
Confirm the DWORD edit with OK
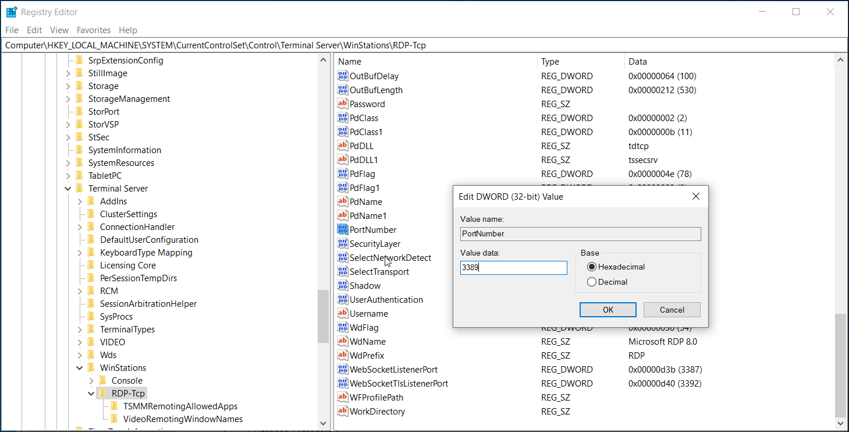pos(608,310)
